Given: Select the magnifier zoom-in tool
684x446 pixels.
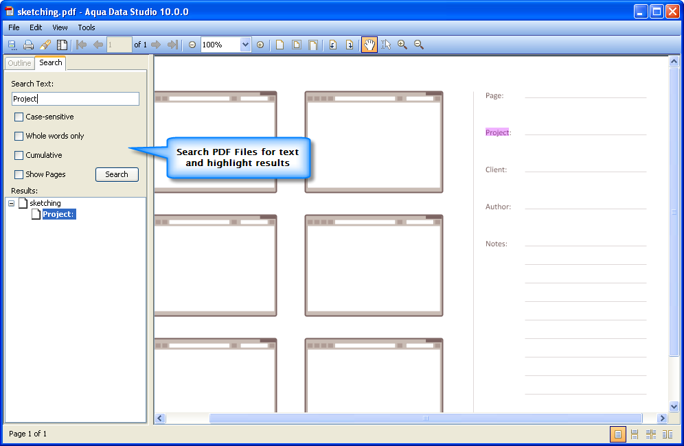Looking at the screenshot, I should pos(402,45).
